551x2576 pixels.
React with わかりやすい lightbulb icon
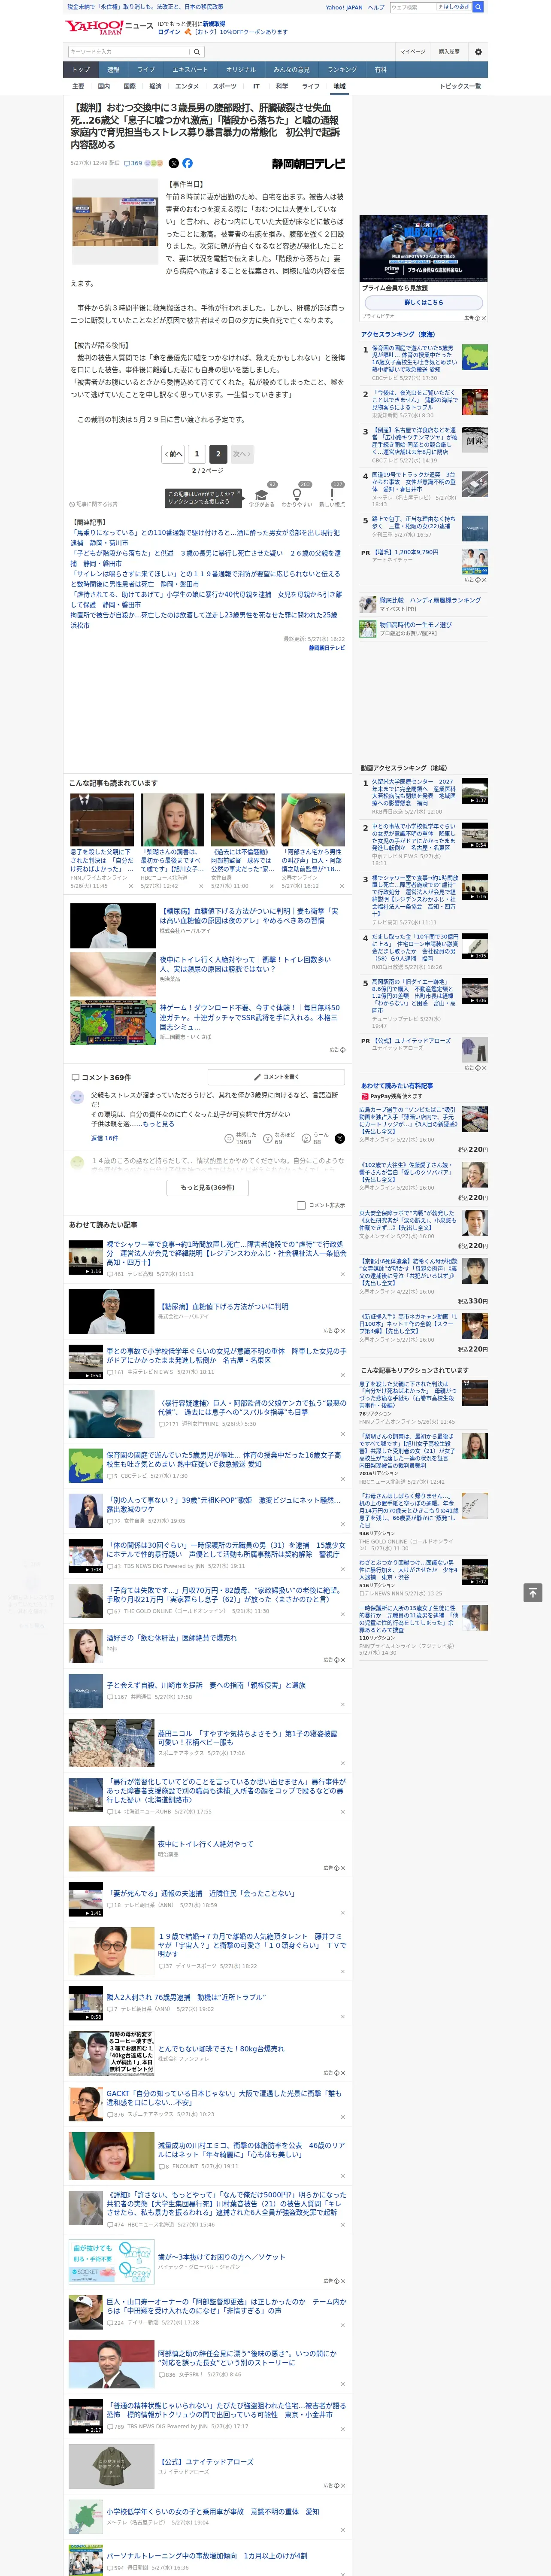click(x=296, y=494)
